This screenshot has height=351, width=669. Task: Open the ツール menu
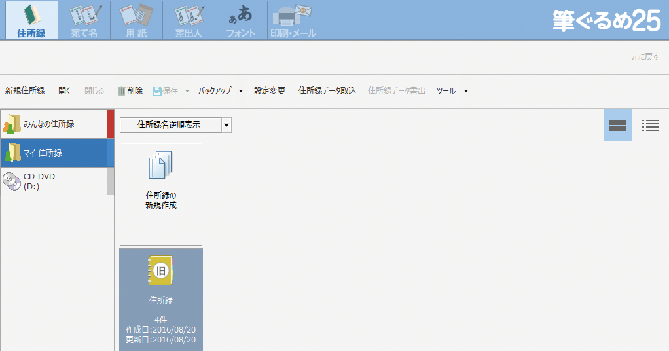(446, 90)
